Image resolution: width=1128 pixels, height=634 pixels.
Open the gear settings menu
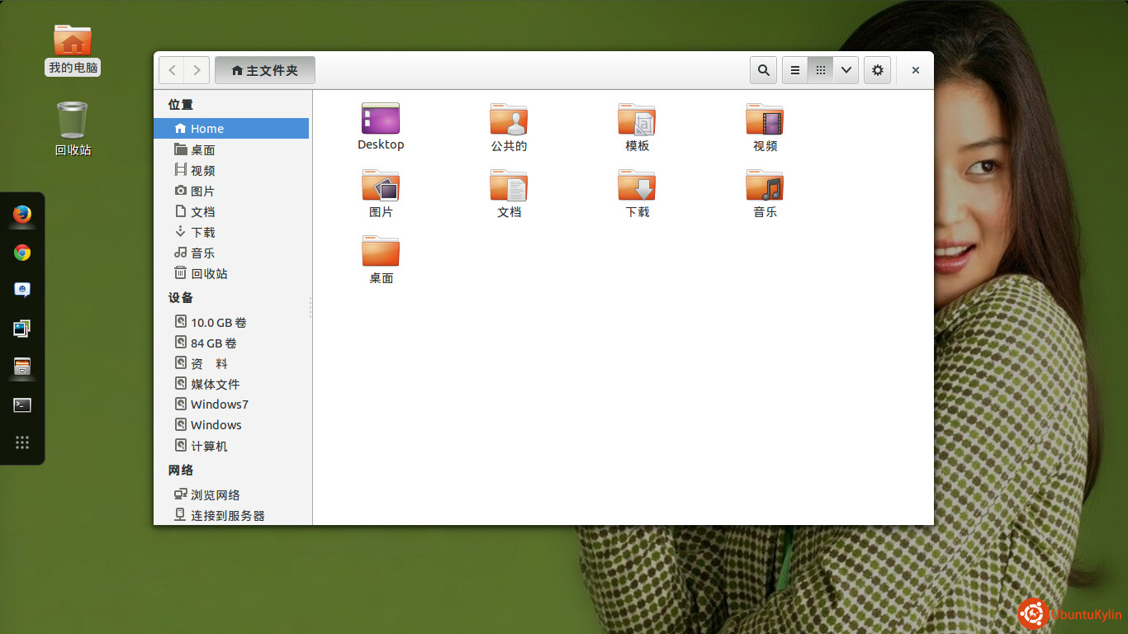pos(877,70)
